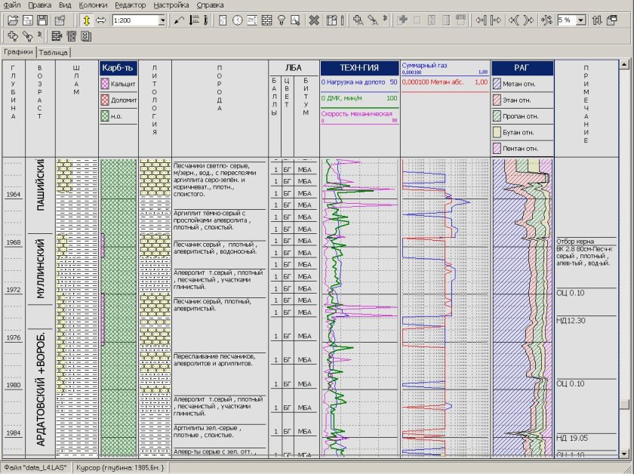The width and height of the screenshot is (634, 474).
Task: Switch to the Таблица tab
Action: [x=54, y=53]
